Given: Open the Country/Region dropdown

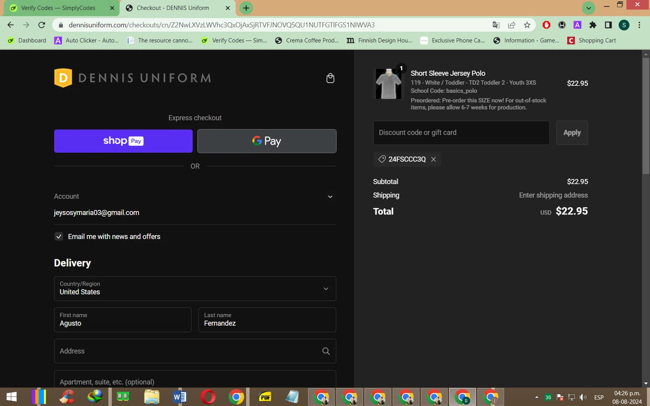Looking at the screenshot, I should (x=195, y=289).
